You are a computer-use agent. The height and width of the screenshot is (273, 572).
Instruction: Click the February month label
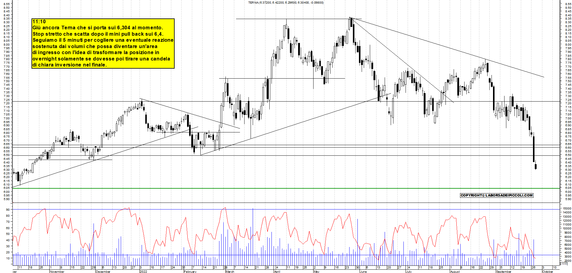190,271
